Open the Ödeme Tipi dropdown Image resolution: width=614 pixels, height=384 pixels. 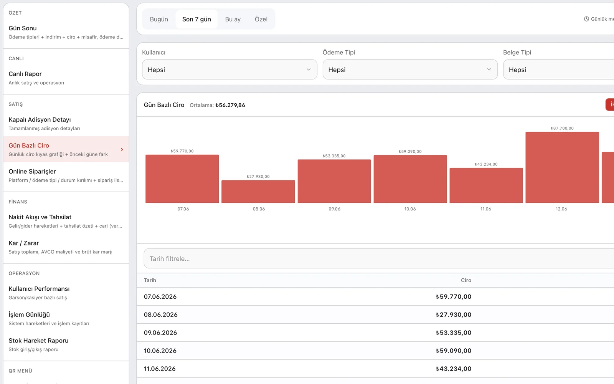click(x=410, y=70)
